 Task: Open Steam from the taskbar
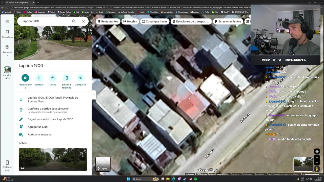pos(185,179)
